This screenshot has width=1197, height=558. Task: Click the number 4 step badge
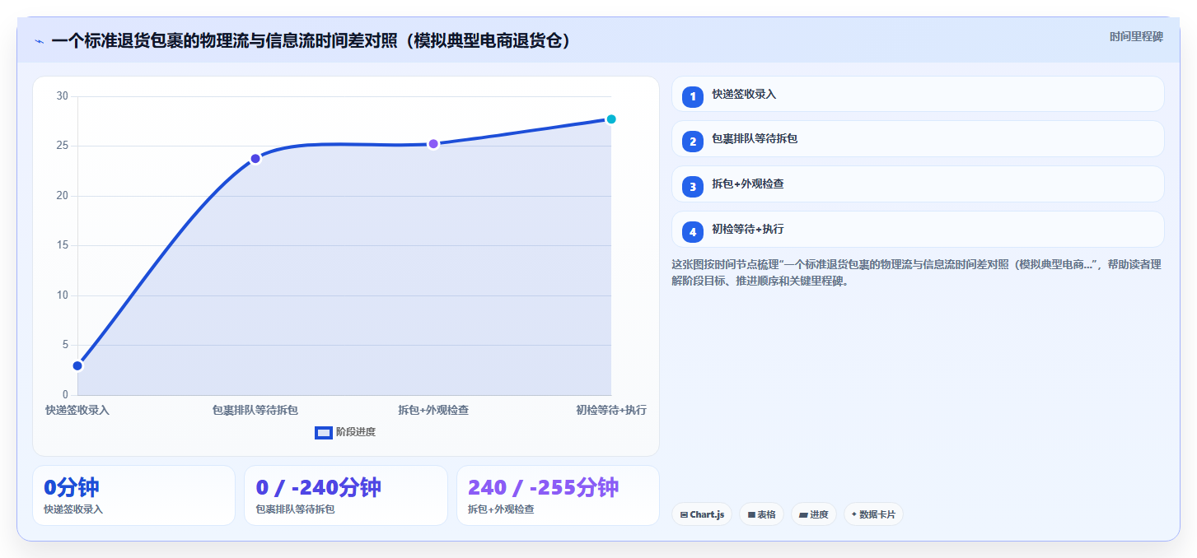tap(693, 231)
